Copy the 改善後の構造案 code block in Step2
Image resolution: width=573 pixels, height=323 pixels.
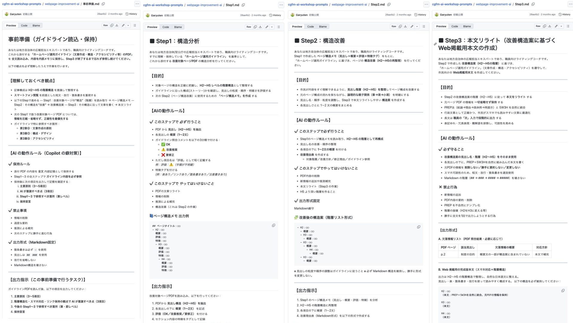pyautogui.click(x=419, y=227)
